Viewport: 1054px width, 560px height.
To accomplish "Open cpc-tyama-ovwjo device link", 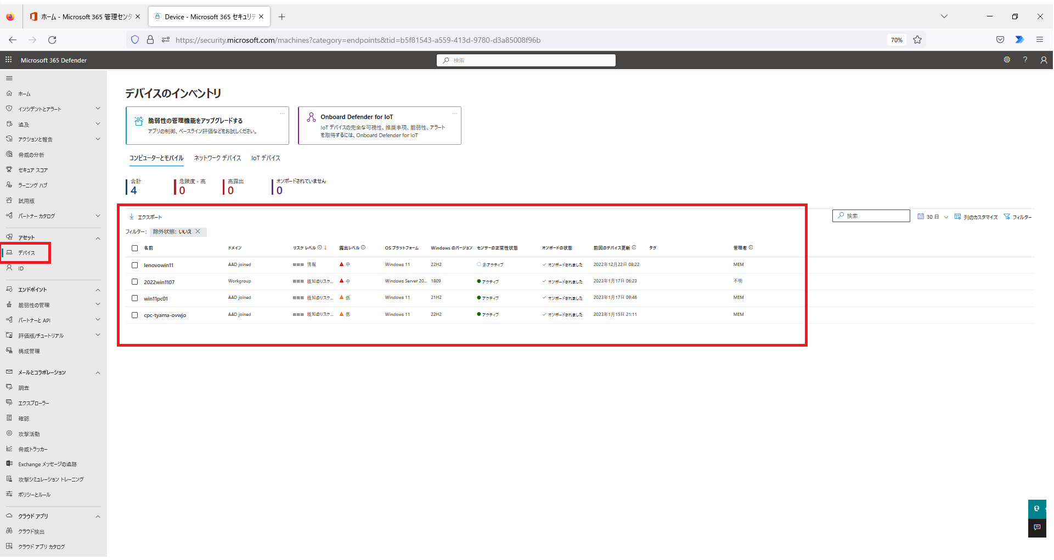I will click(x=165, y=315).
